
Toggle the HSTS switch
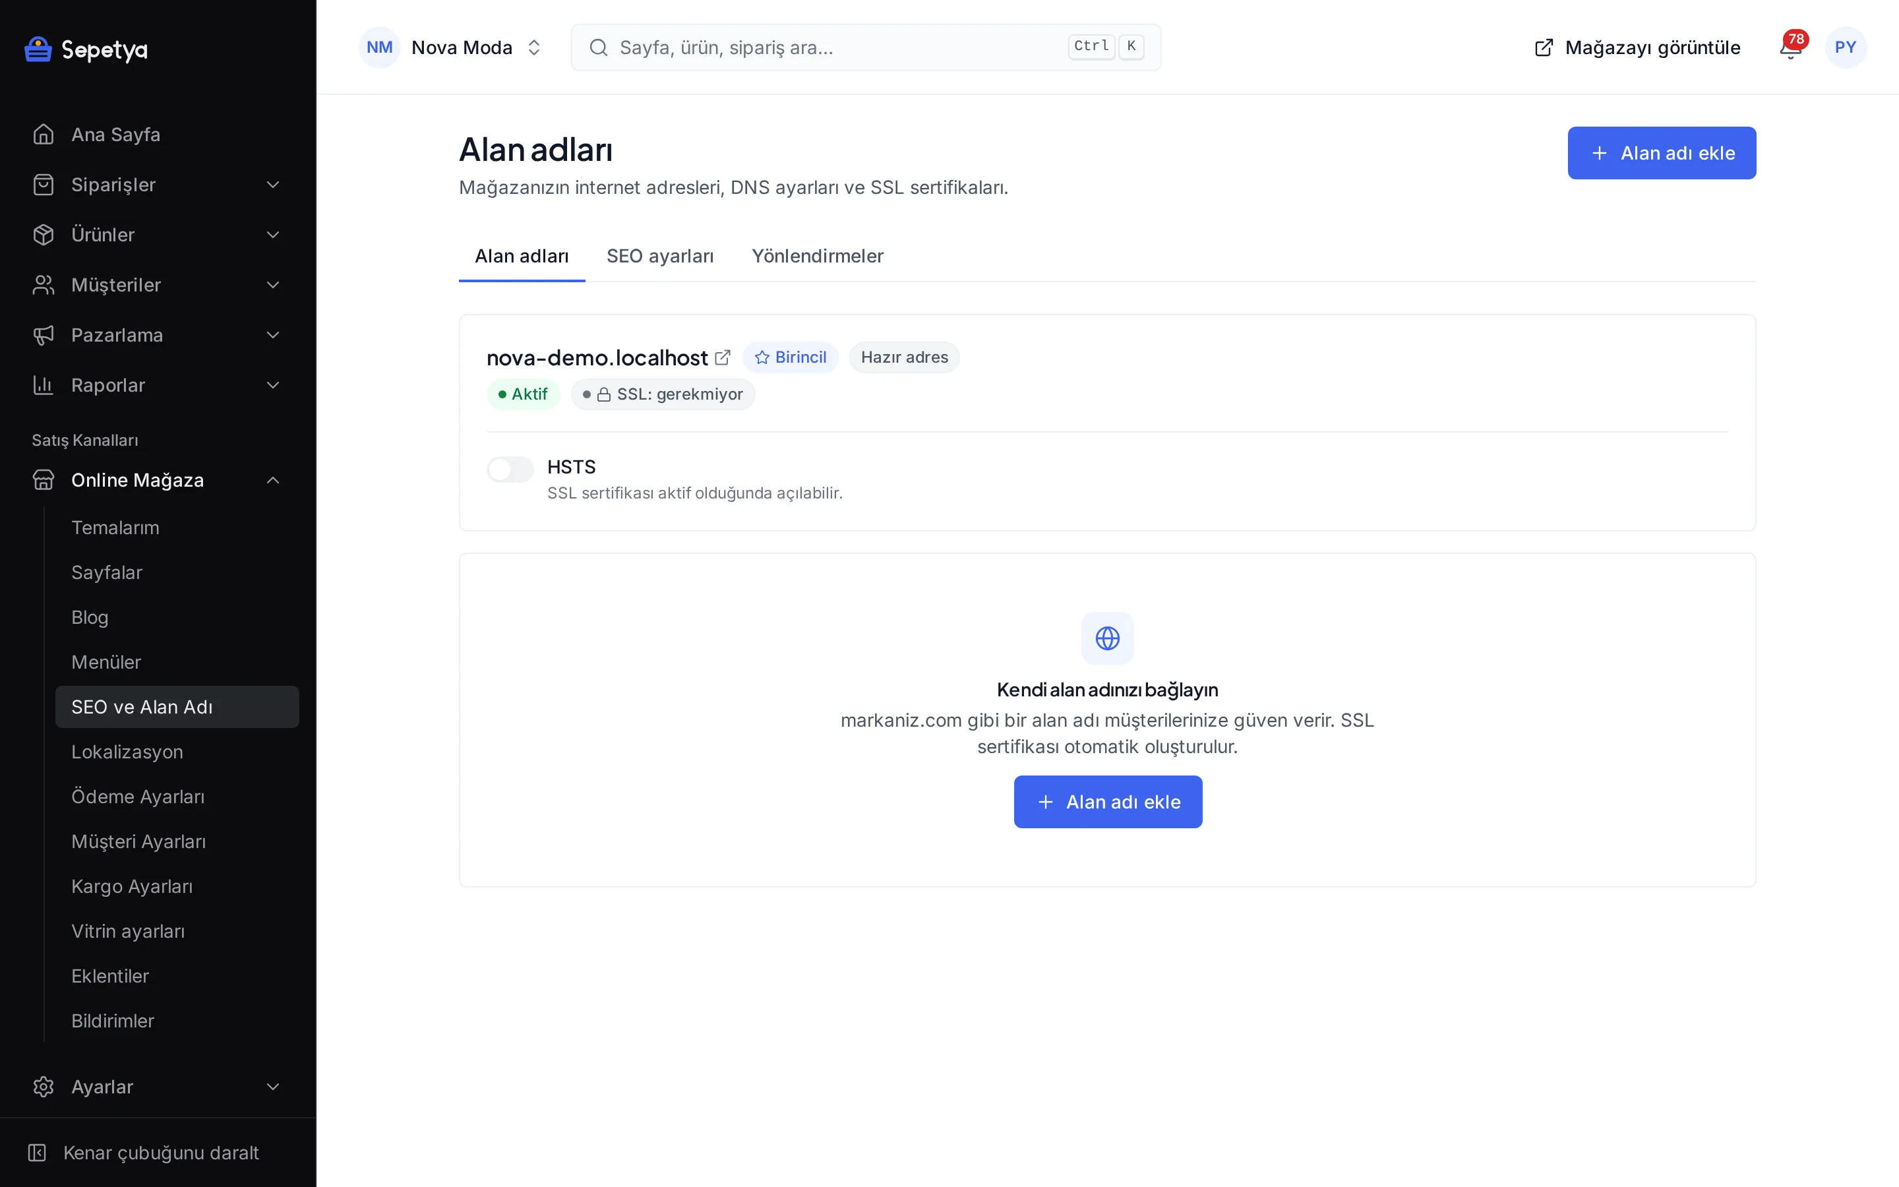coord(510,470)
